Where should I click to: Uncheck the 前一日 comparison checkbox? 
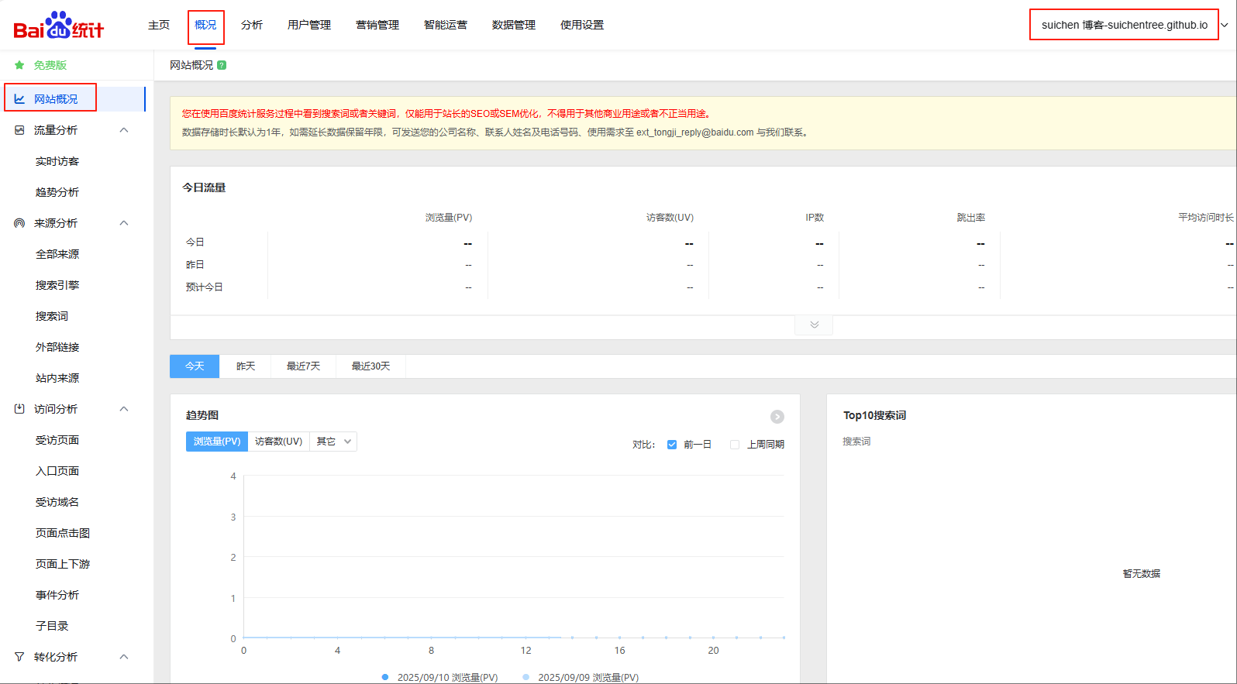click(x=672, y=445)
